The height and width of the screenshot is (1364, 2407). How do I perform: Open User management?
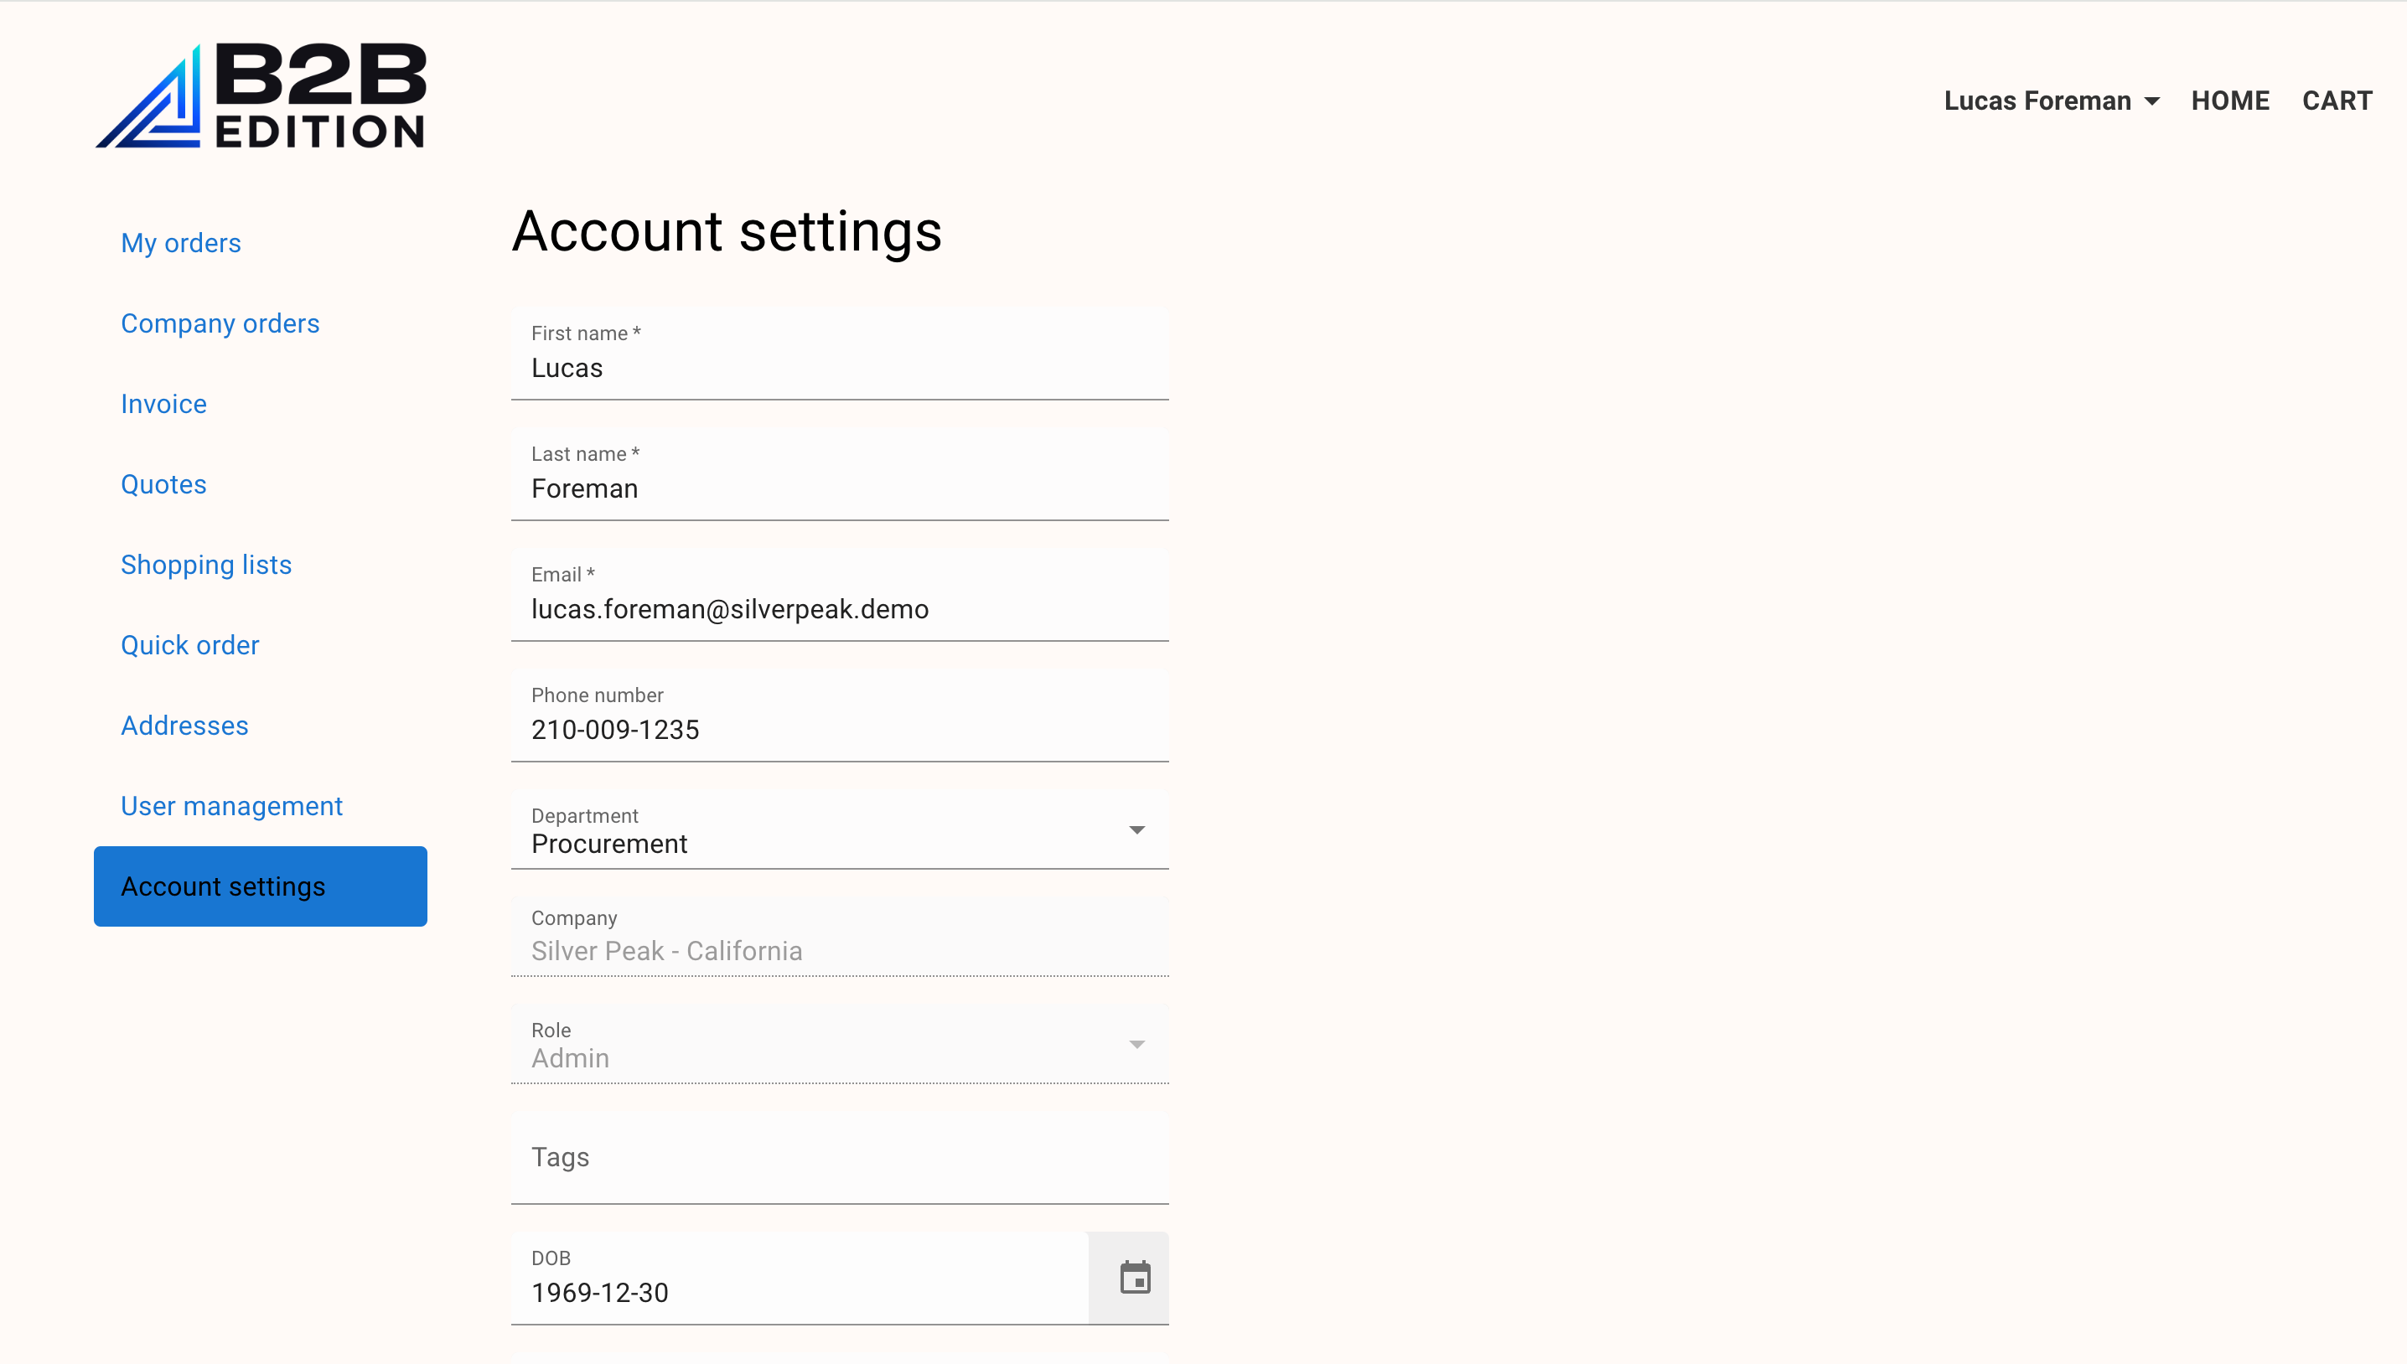tap(231, 807)
